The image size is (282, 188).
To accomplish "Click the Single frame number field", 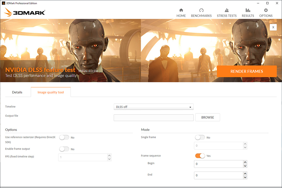I will (218, 146).
